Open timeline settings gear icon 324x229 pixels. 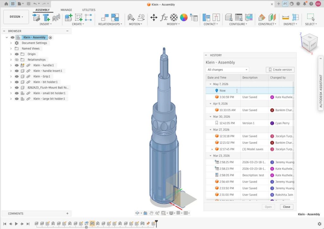pyautogui.click(x=320, y=224)
